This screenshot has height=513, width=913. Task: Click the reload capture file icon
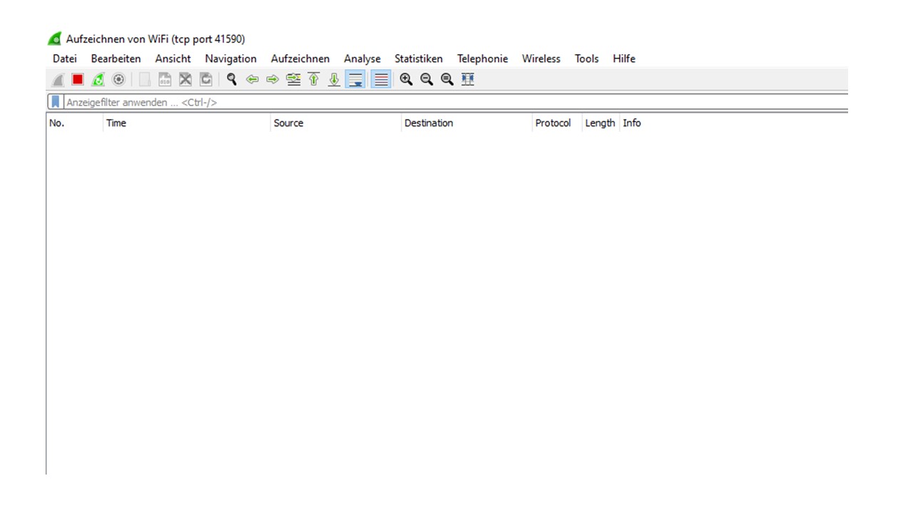(206, 80)
